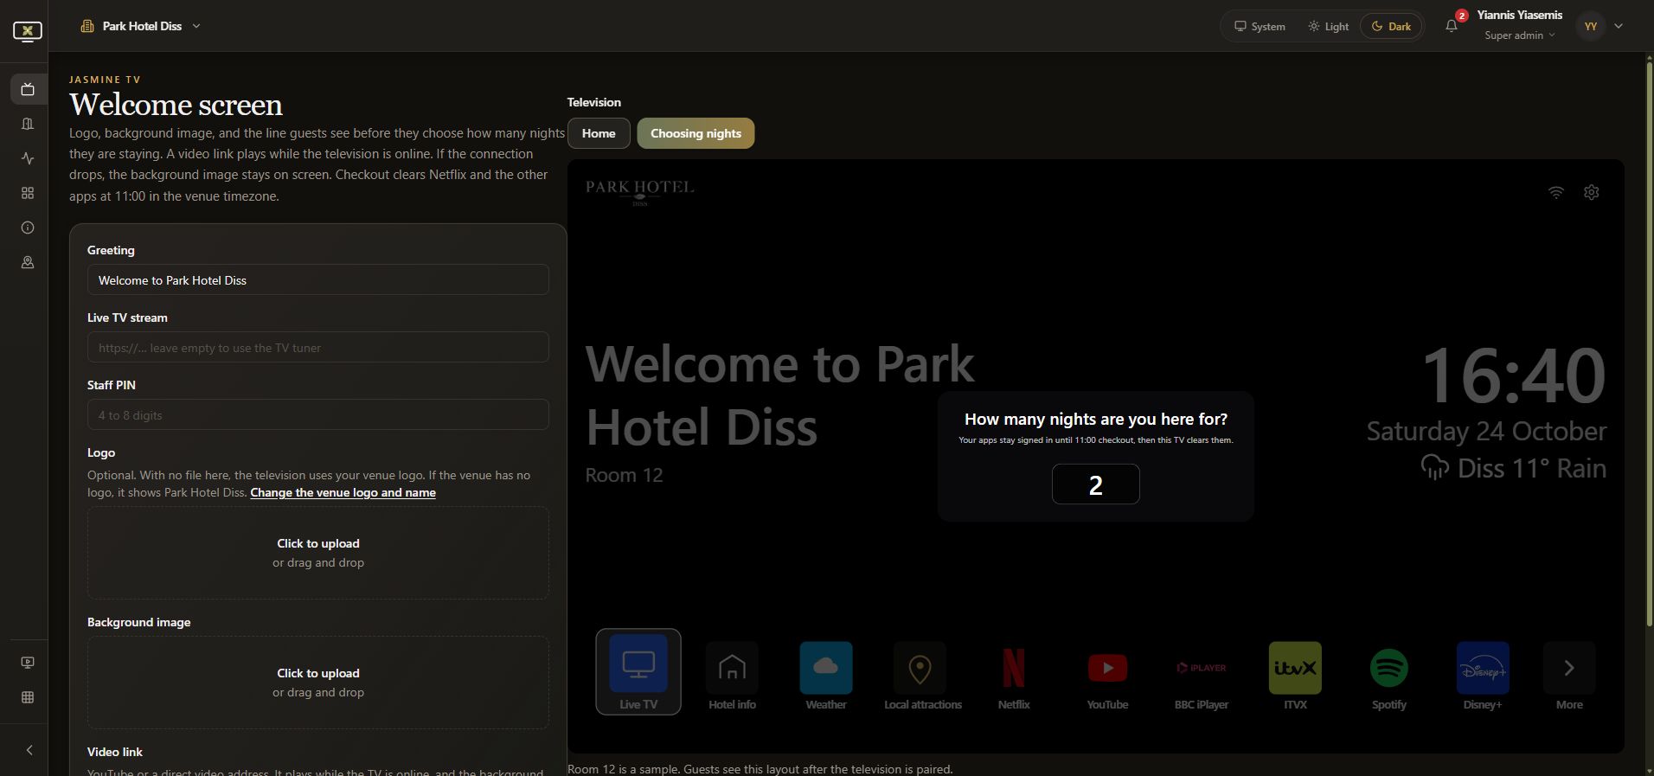Viewport: 1654px width, 776px height.
Task: Open the notifications bell
Action: click(x=1452, y=26)
